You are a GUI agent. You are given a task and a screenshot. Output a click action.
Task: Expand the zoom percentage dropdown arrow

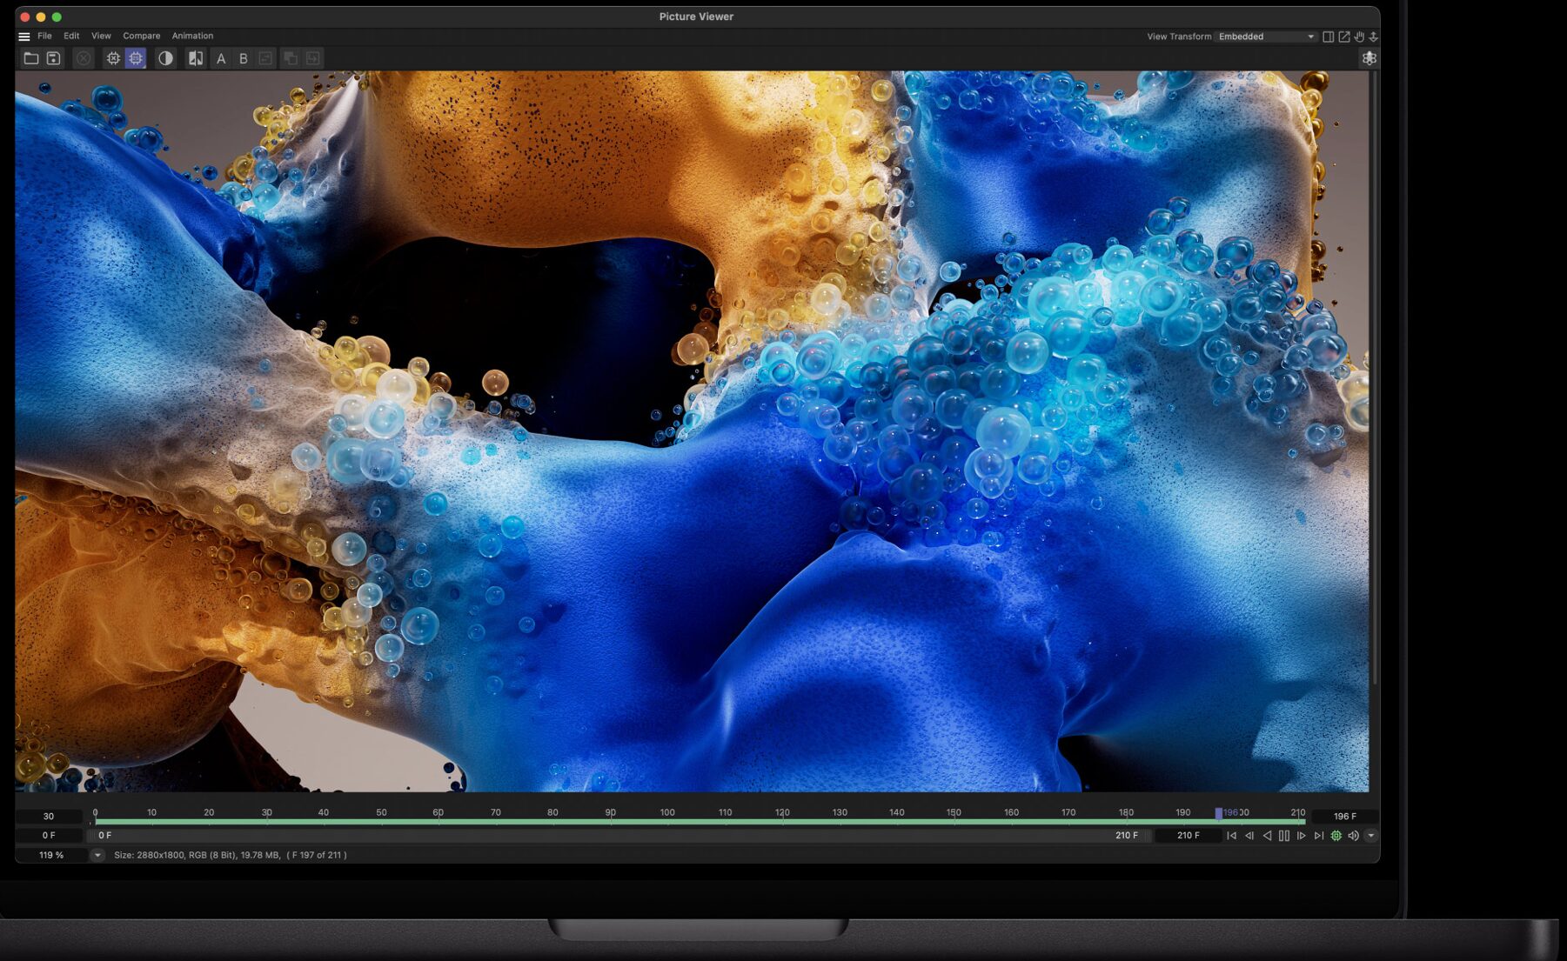pos(97,855)
